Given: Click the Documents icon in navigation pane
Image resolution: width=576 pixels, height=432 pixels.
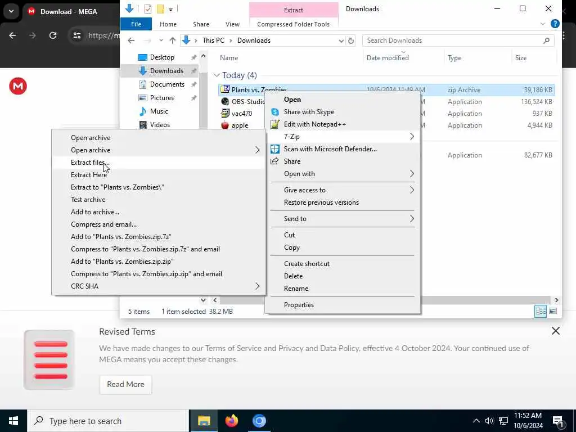Looking at the screenshot, I should click(142, 84).
